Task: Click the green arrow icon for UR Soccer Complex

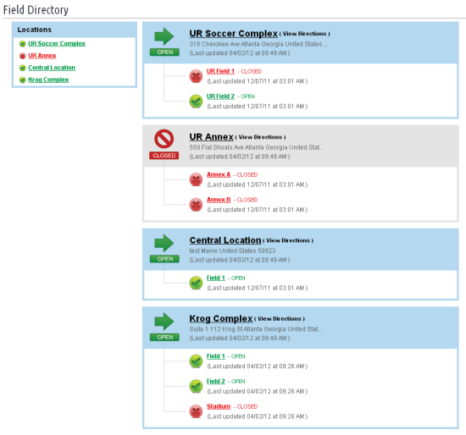Action: 164,36
